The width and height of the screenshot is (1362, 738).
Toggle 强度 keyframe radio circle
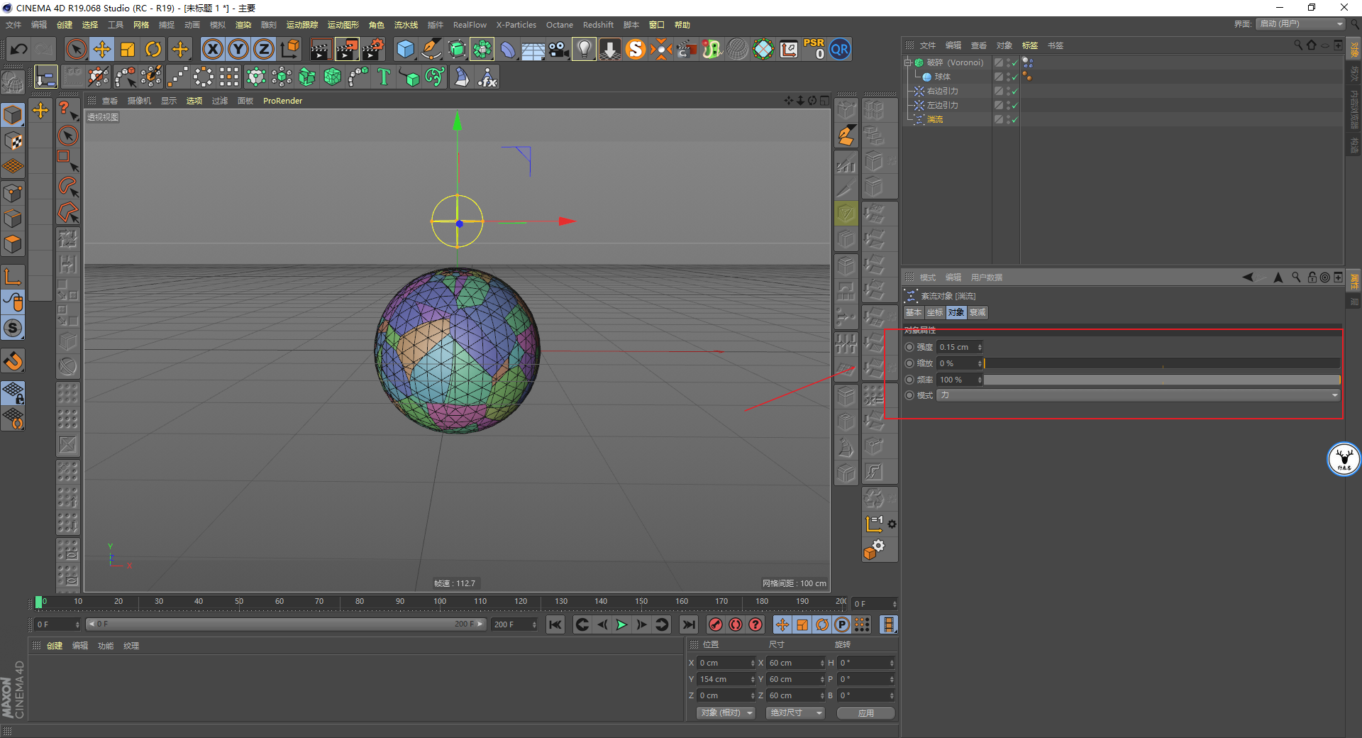coord(909,347)
